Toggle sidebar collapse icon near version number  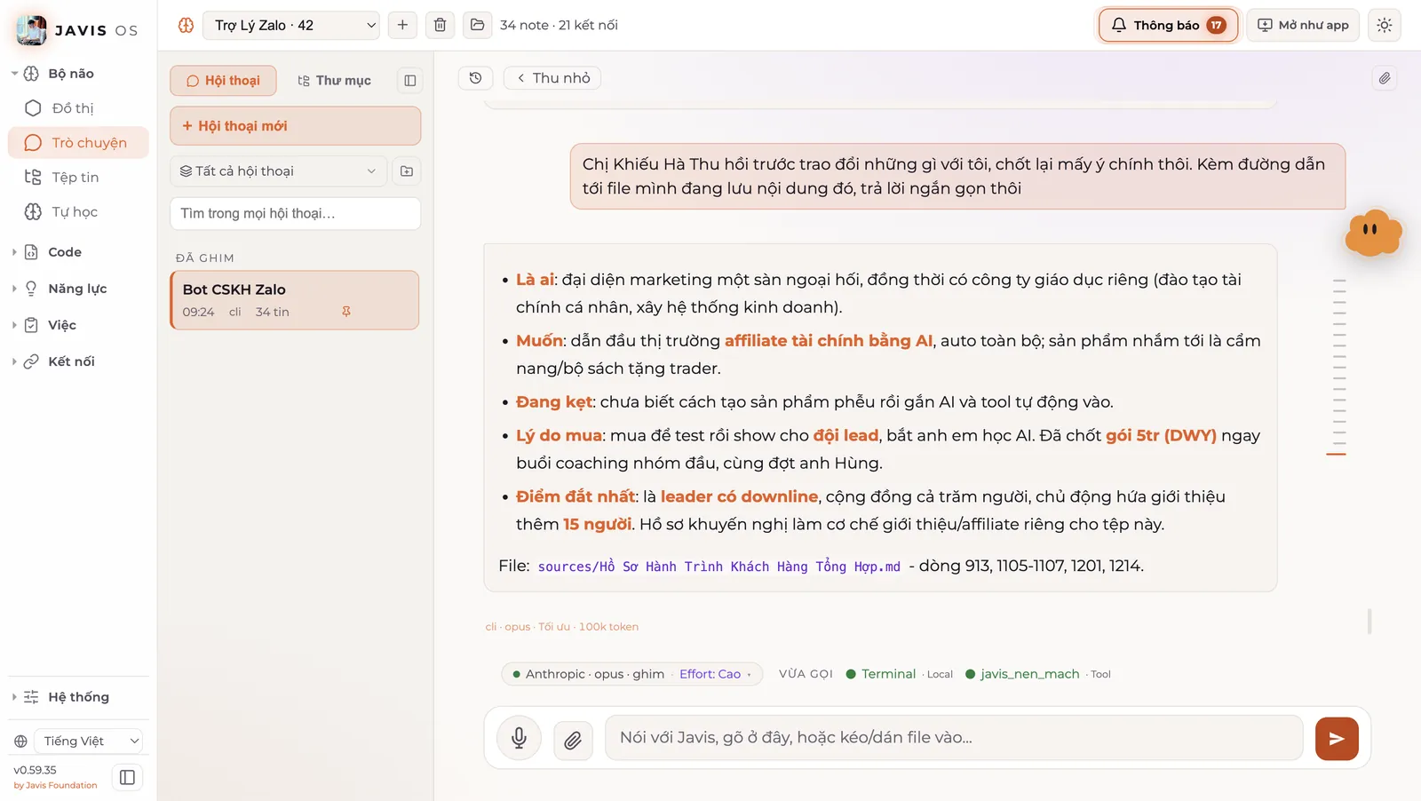(x=127, y=778)
